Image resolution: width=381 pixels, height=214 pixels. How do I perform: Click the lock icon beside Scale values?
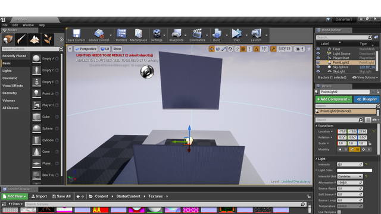point(370,143)
